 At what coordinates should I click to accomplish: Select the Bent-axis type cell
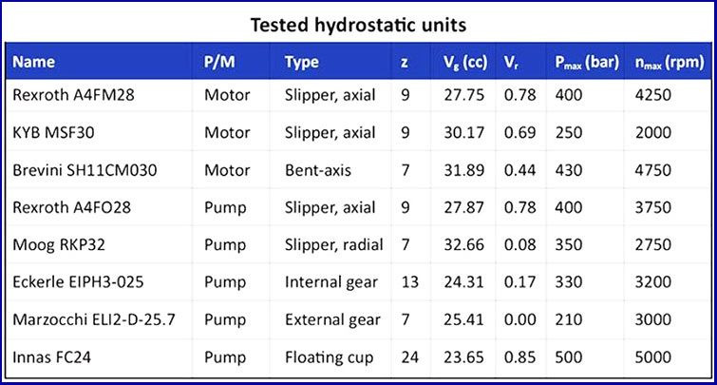pyautogui.click(x=314, y=170)
